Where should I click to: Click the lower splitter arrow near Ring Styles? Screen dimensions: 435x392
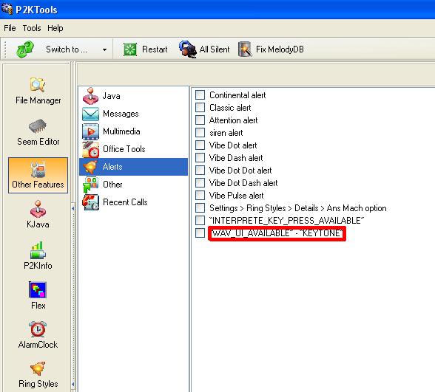coord(73,384)
